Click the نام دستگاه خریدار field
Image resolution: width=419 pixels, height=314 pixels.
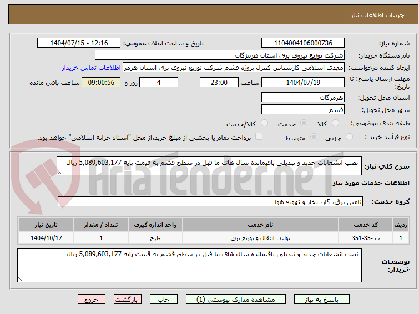[220, 55]
